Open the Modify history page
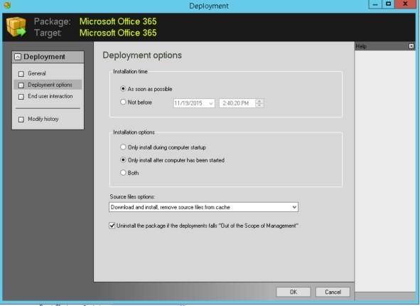Viewport: 420px width, 306px height. click(x=43, y=119)
